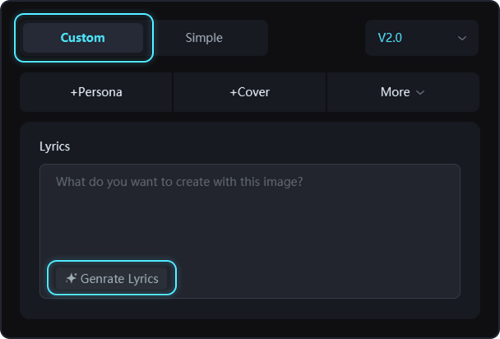The height and width of the screenshot is (339, 500).
Task: Switch to Custom mode
Action: 83,38
